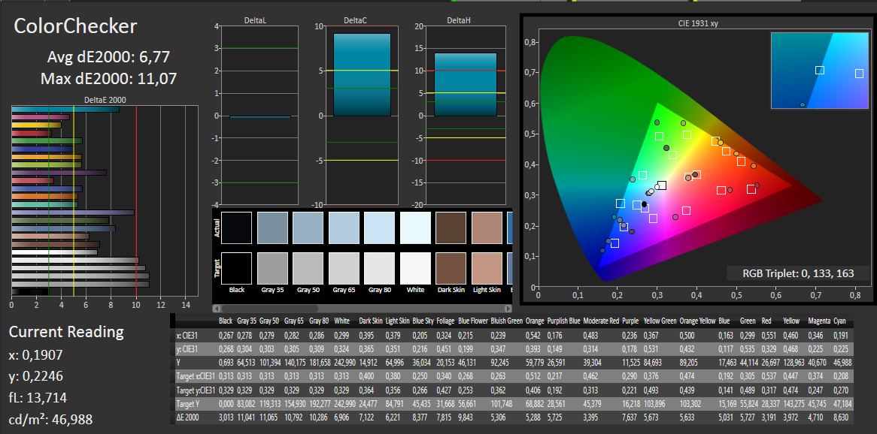Select the "x: 0,1907" current reading
Screen dimensions: 877x434
point(36,355)
